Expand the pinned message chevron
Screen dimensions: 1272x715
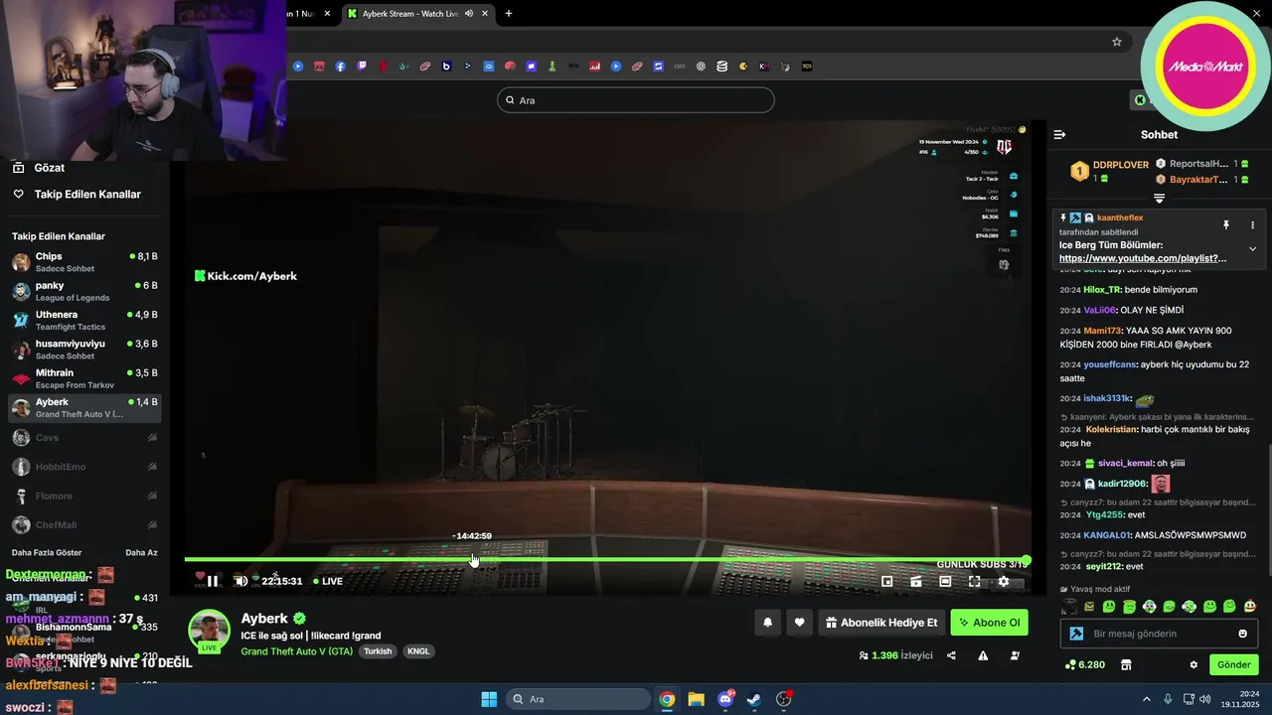1252,249
